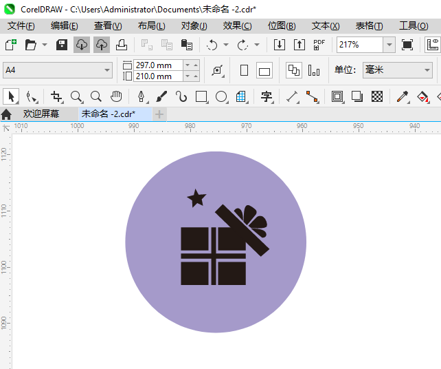
Task: Click the Cut icon
Action: 146,45
